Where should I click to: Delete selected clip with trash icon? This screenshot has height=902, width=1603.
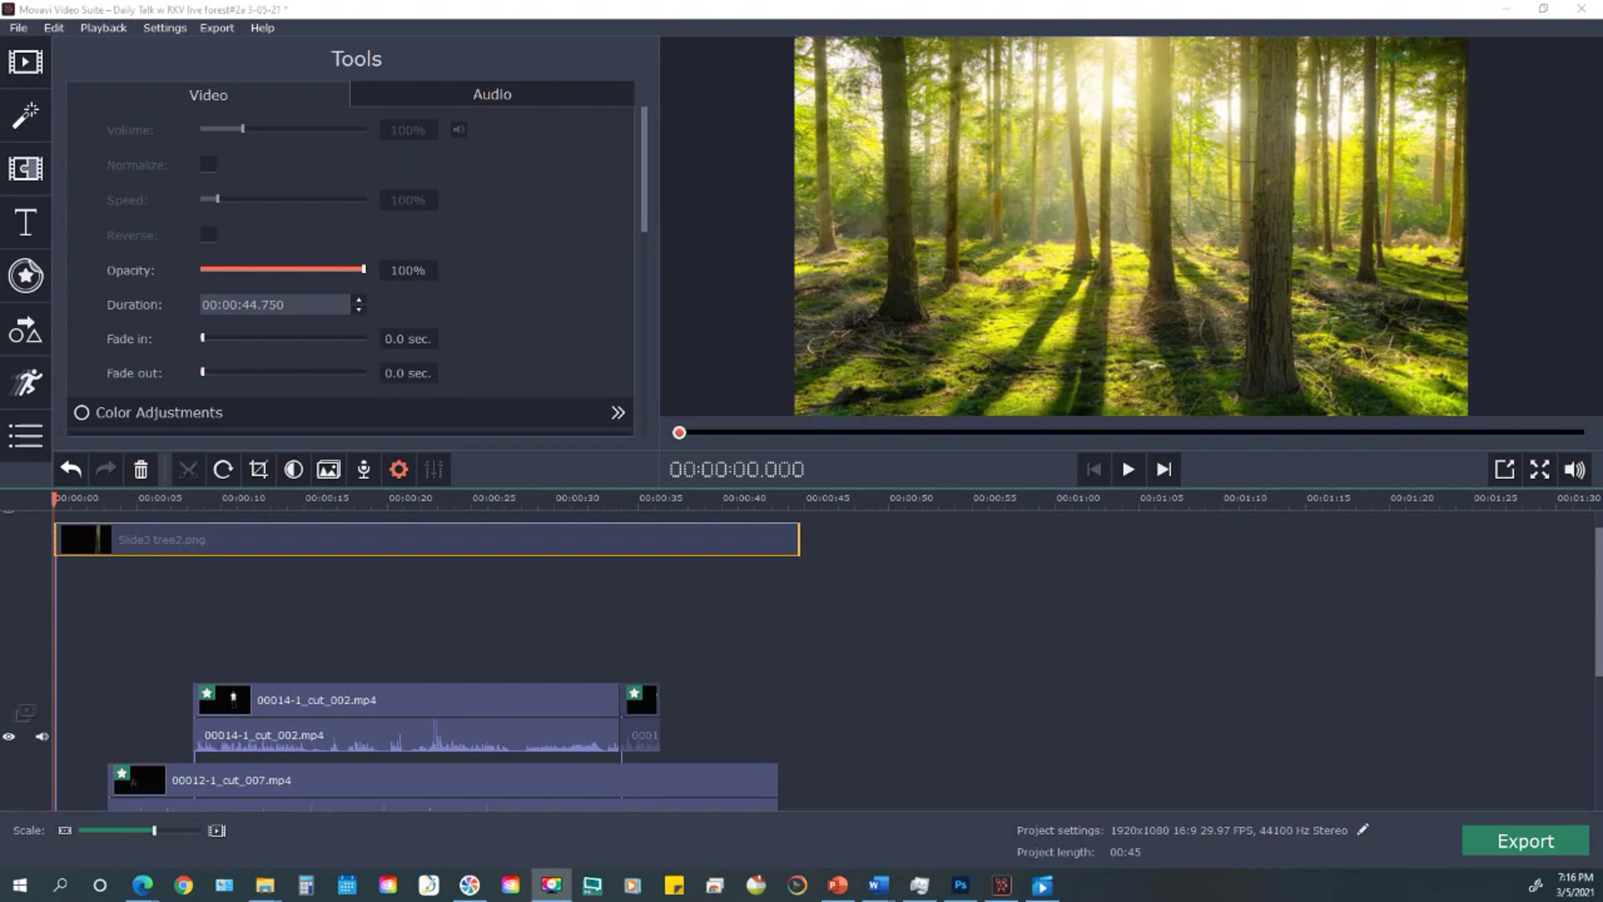coord(141,470)
